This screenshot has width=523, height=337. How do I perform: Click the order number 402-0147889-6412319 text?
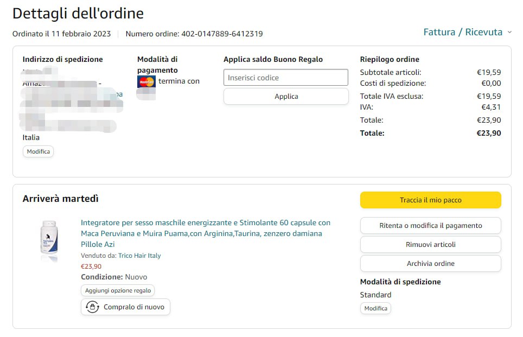pos(222,34)
